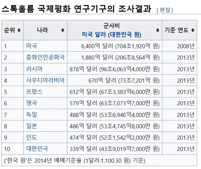
Task: Select the 1,880억 달러 expenditure cell
Action: pyautogui.click(x=115, y=57)
